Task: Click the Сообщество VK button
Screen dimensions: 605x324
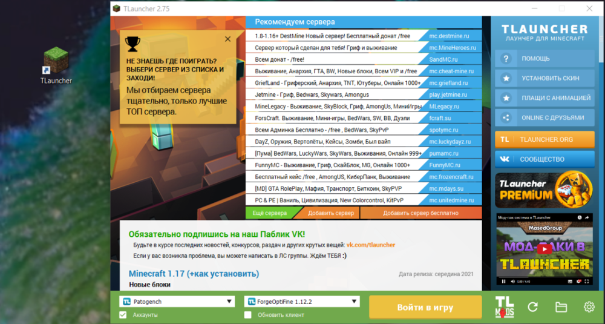Action: point(545,159)
